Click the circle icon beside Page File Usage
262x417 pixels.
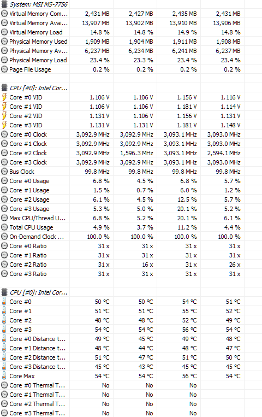coord(4,69)
